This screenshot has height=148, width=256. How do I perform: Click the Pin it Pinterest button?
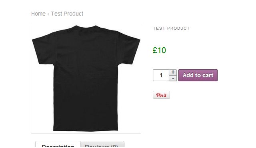tap(161, 95)
